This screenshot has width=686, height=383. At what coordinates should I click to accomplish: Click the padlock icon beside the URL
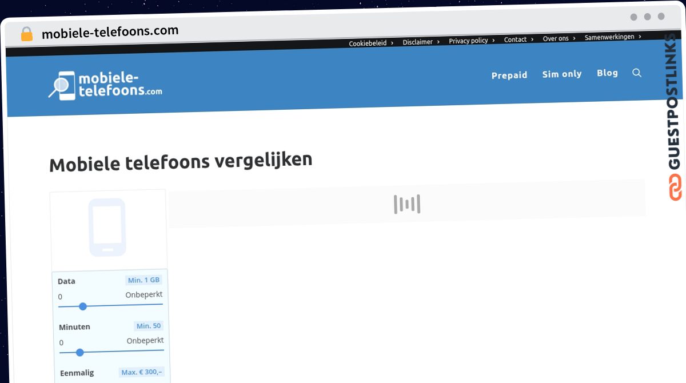pyautogui.click(x=26, y=34)
